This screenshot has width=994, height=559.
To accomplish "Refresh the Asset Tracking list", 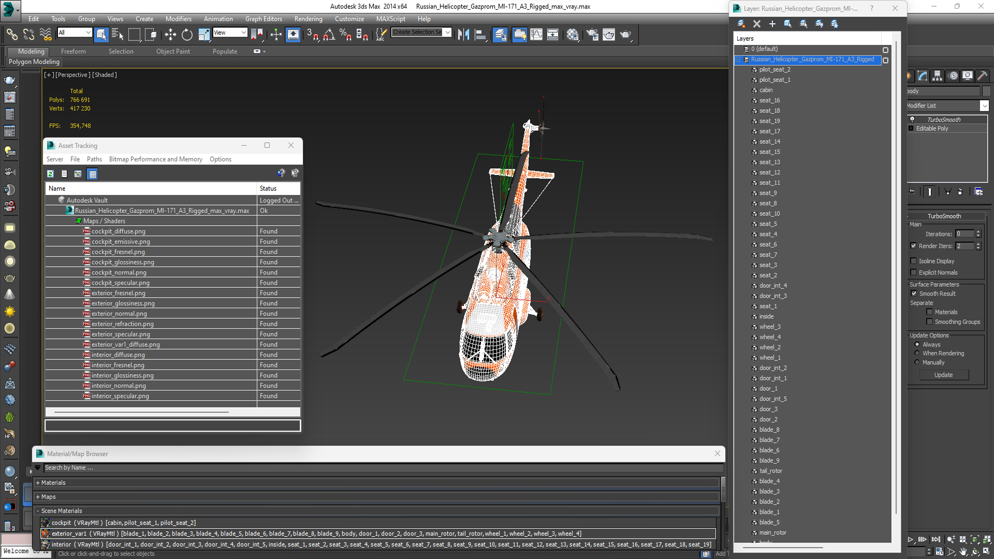I will 50,174.
